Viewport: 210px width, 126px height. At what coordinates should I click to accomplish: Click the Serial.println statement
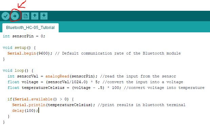point(54,105)
